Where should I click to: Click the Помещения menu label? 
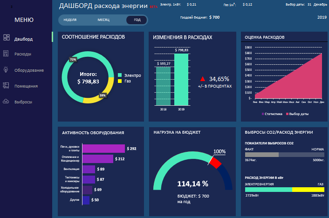coord(26,86)
